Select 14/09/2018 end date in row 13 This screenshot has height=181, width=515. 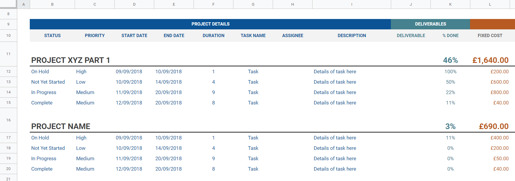pos(174,82)
